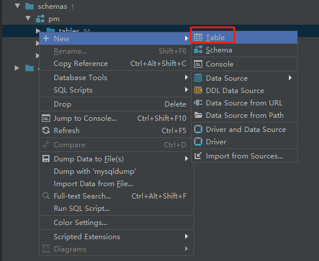The image size is (319, 261).
Task: Choose Data Source from URL
Action: point(244,103)
